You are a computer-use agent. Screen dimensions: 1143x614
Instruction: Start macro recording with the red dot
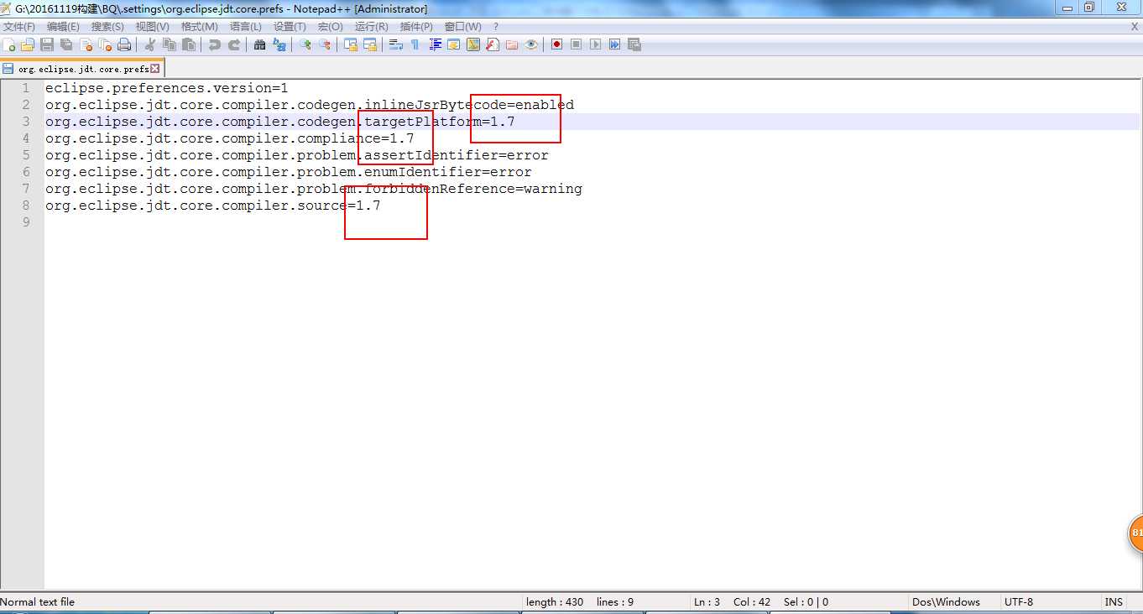tap(556, 44)
